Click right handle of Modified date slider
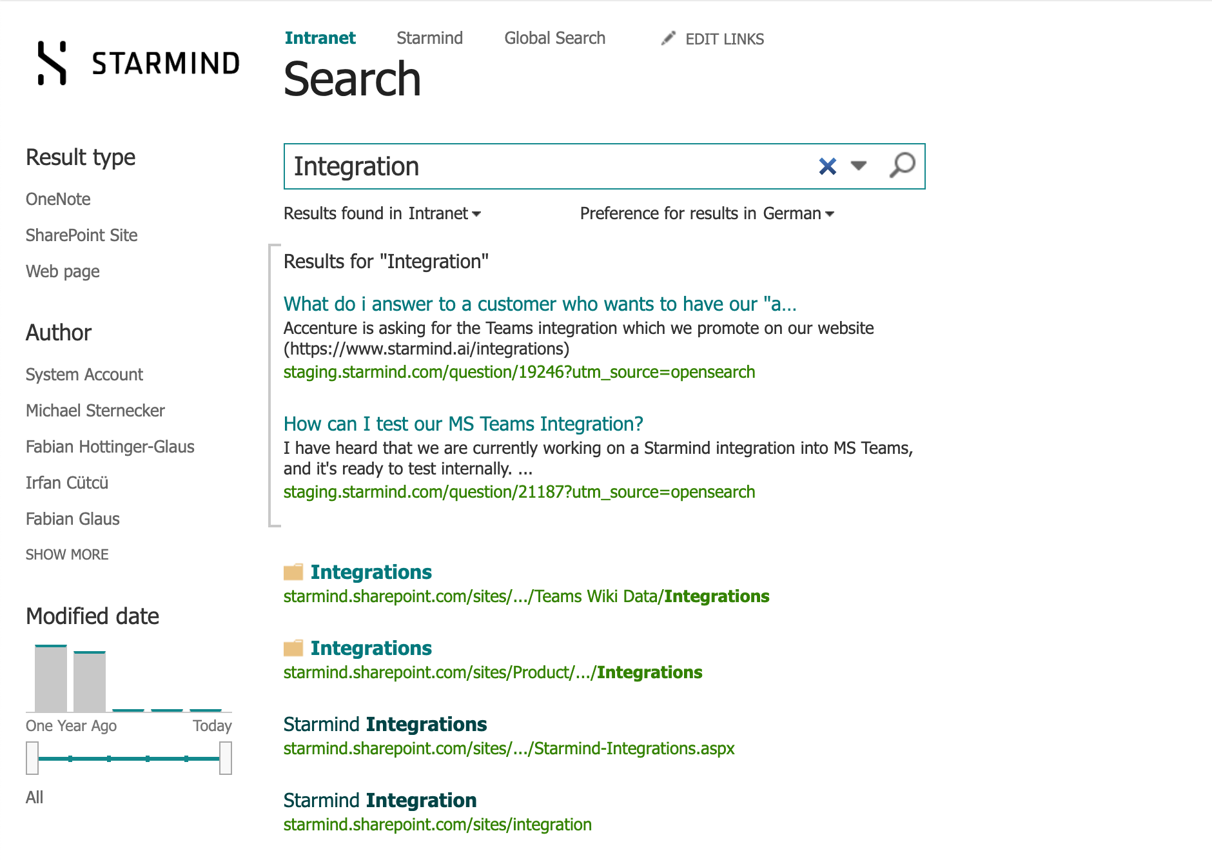The width and height of the screenshot is (1212, 860). click(226, 758)
